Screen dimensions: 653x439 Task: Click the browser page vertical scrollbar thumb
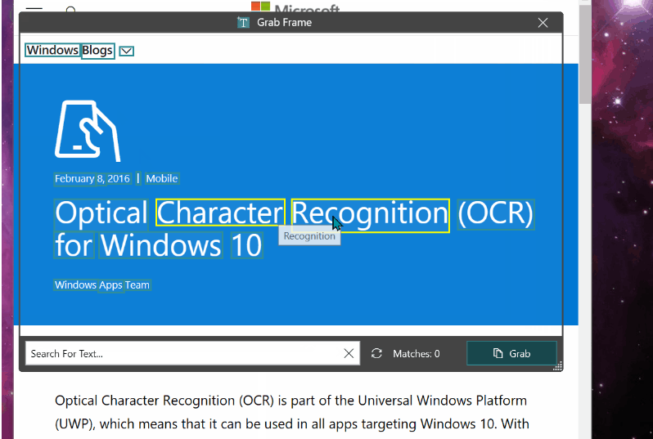[585, 54]
